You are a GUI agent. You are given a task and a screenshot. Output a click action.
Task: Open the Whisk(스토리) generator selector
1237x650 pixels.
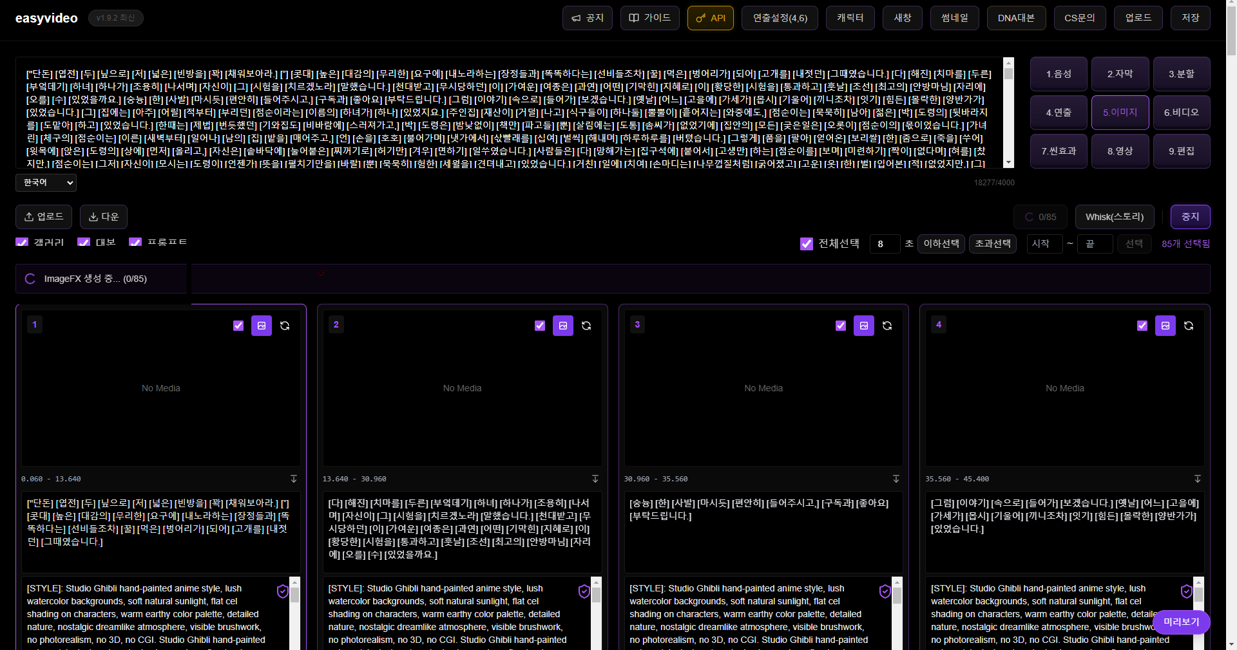1114,217
